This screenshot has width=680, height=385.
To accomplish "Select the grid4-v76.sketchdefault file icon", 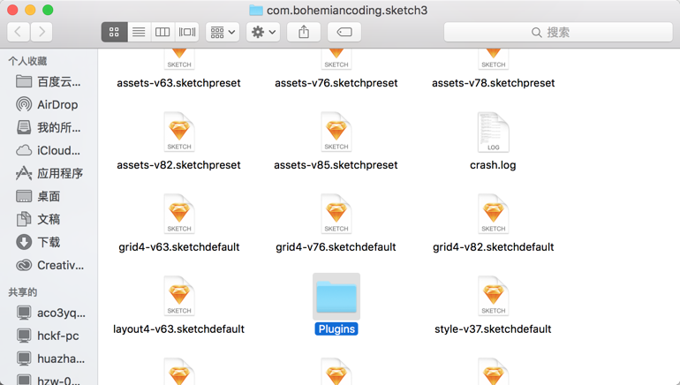I will click(x=336, y=214).
